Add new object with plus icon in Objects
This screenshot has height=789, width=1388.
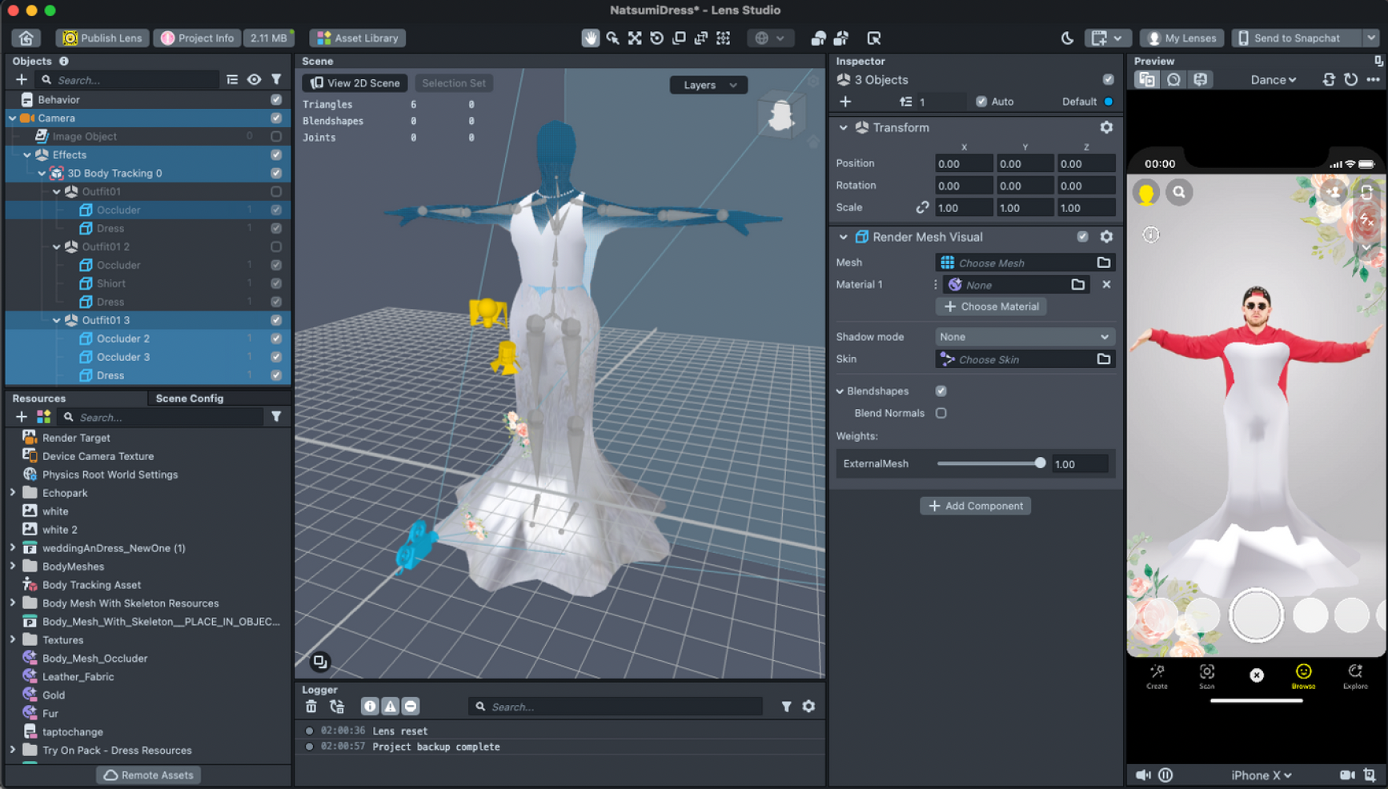pos(22,79)
